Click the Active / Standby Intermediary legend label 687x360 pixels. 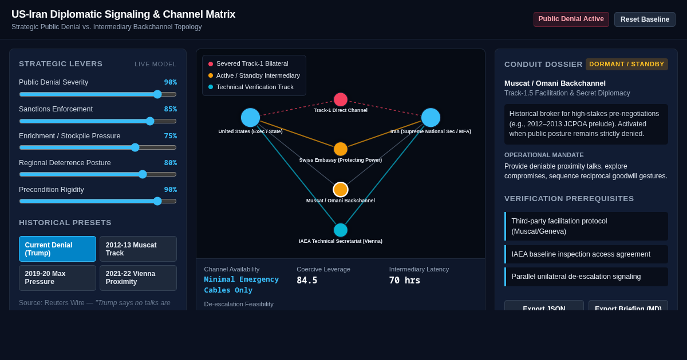[258, 75]
